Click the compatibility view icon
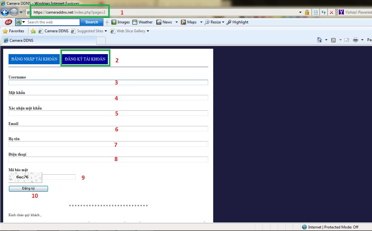The width and height of the screenshot is (372, 231). tap(316, 12)
